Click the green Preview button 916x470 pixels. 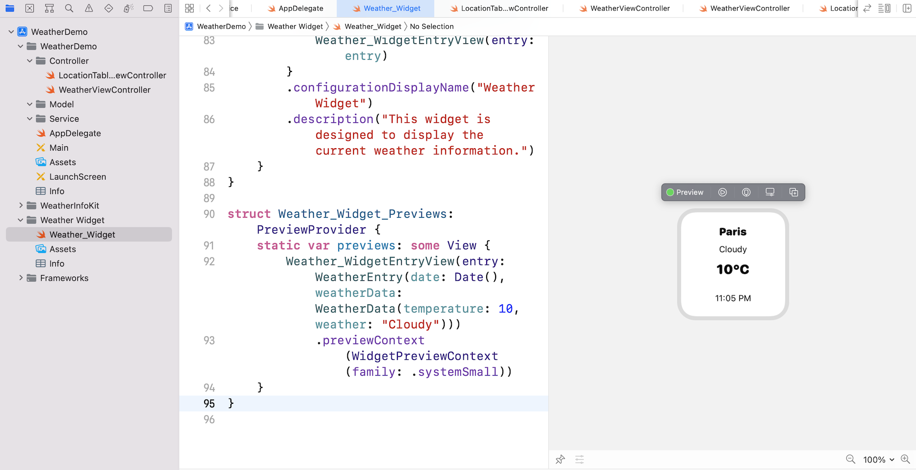(x=685, y=192)
